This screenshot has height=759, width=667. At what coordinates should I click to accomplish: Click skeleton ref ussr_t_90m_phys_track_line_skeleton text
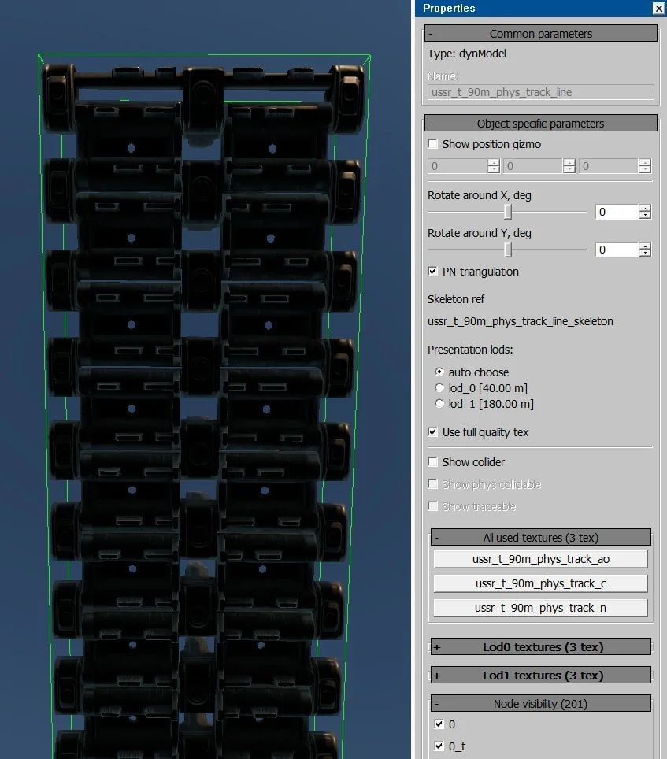click(521, 321)
